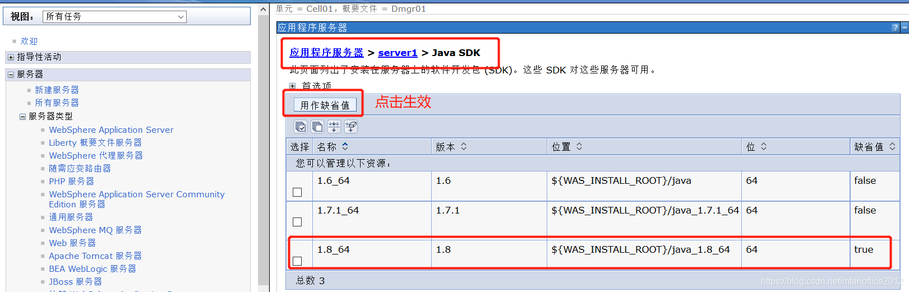The width and height of the screenshot is (909, 292).
Task: Open the 所有服务器 link
Action: [x=57, y=103]
